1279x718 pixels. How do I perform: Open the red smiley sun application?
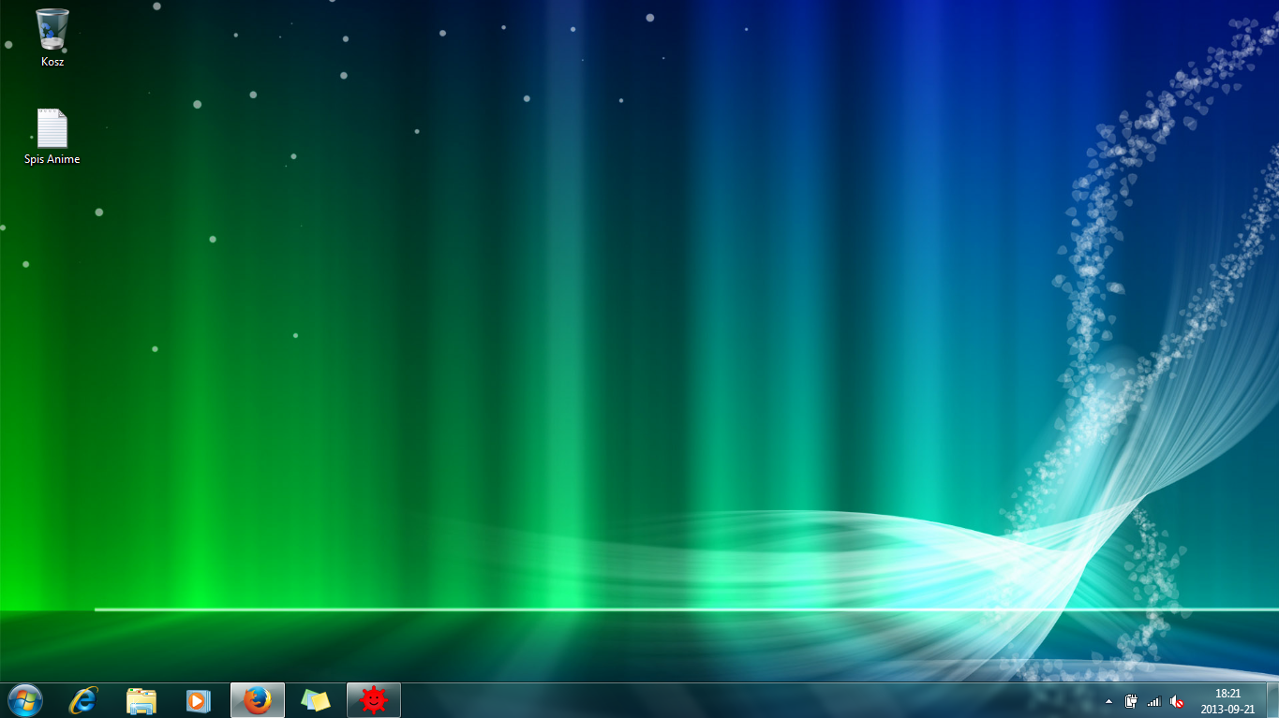[374, 700]
